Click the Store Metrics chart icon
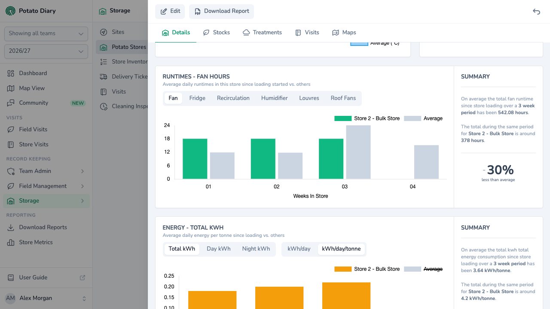Screen dimensions: 550x309 coord(11,242)
